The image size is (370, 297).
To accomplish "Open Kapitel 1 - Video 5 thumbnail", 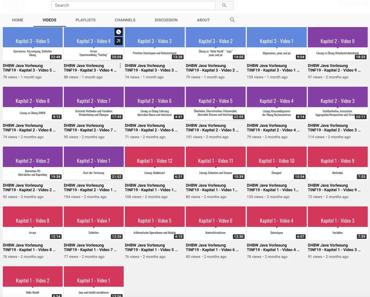I will [x=155, y=223].
